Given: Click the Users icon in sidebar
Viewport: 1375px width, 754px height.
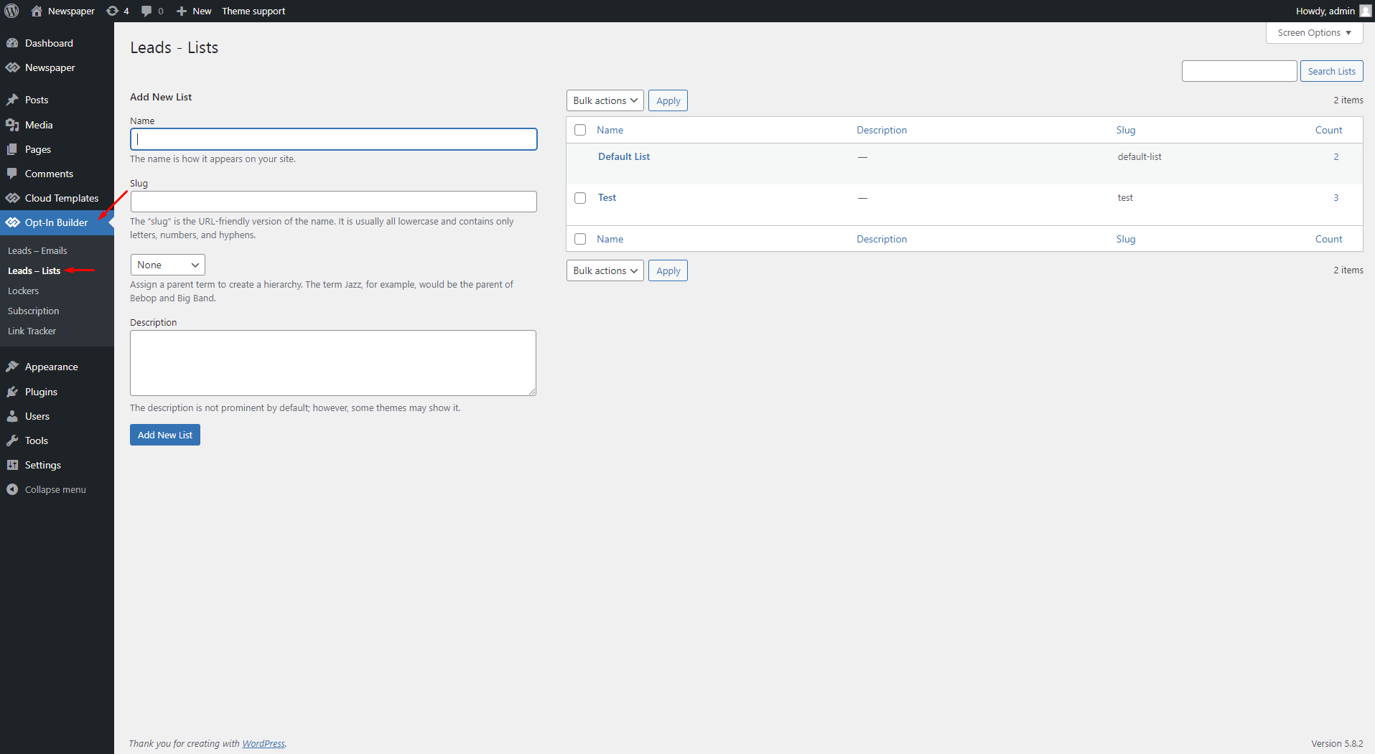Looking at the screenshot, I should 12,416.
